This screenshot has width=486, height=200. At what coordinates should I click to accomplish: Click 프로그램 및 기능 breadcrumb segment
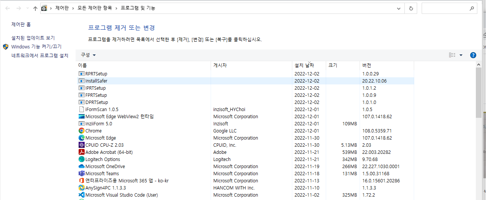coord(138,8)
